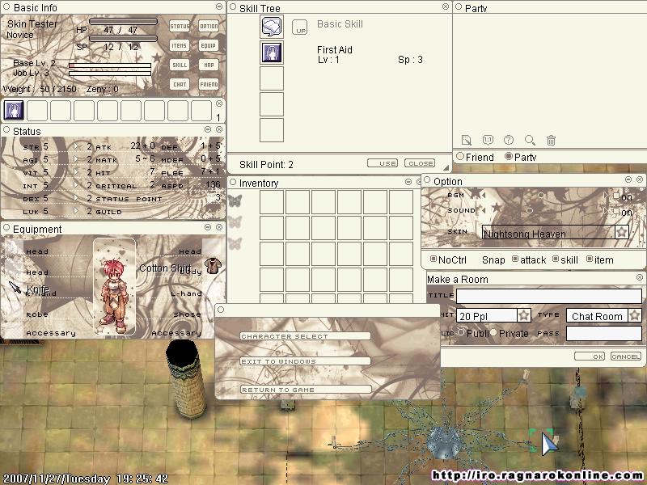Screen dimensions: 647x485
Task: Raise DEX with its arrow
Action: coord(76,198)
